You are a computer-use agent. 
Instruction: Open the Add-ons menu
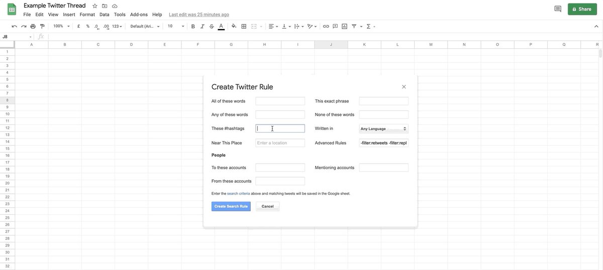coord(139,15)
